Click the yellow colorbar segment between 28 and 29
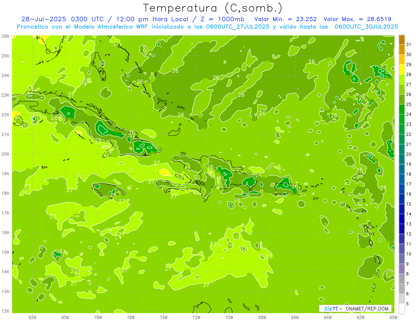This screenshot has height=322, width=418. [402, 69]
